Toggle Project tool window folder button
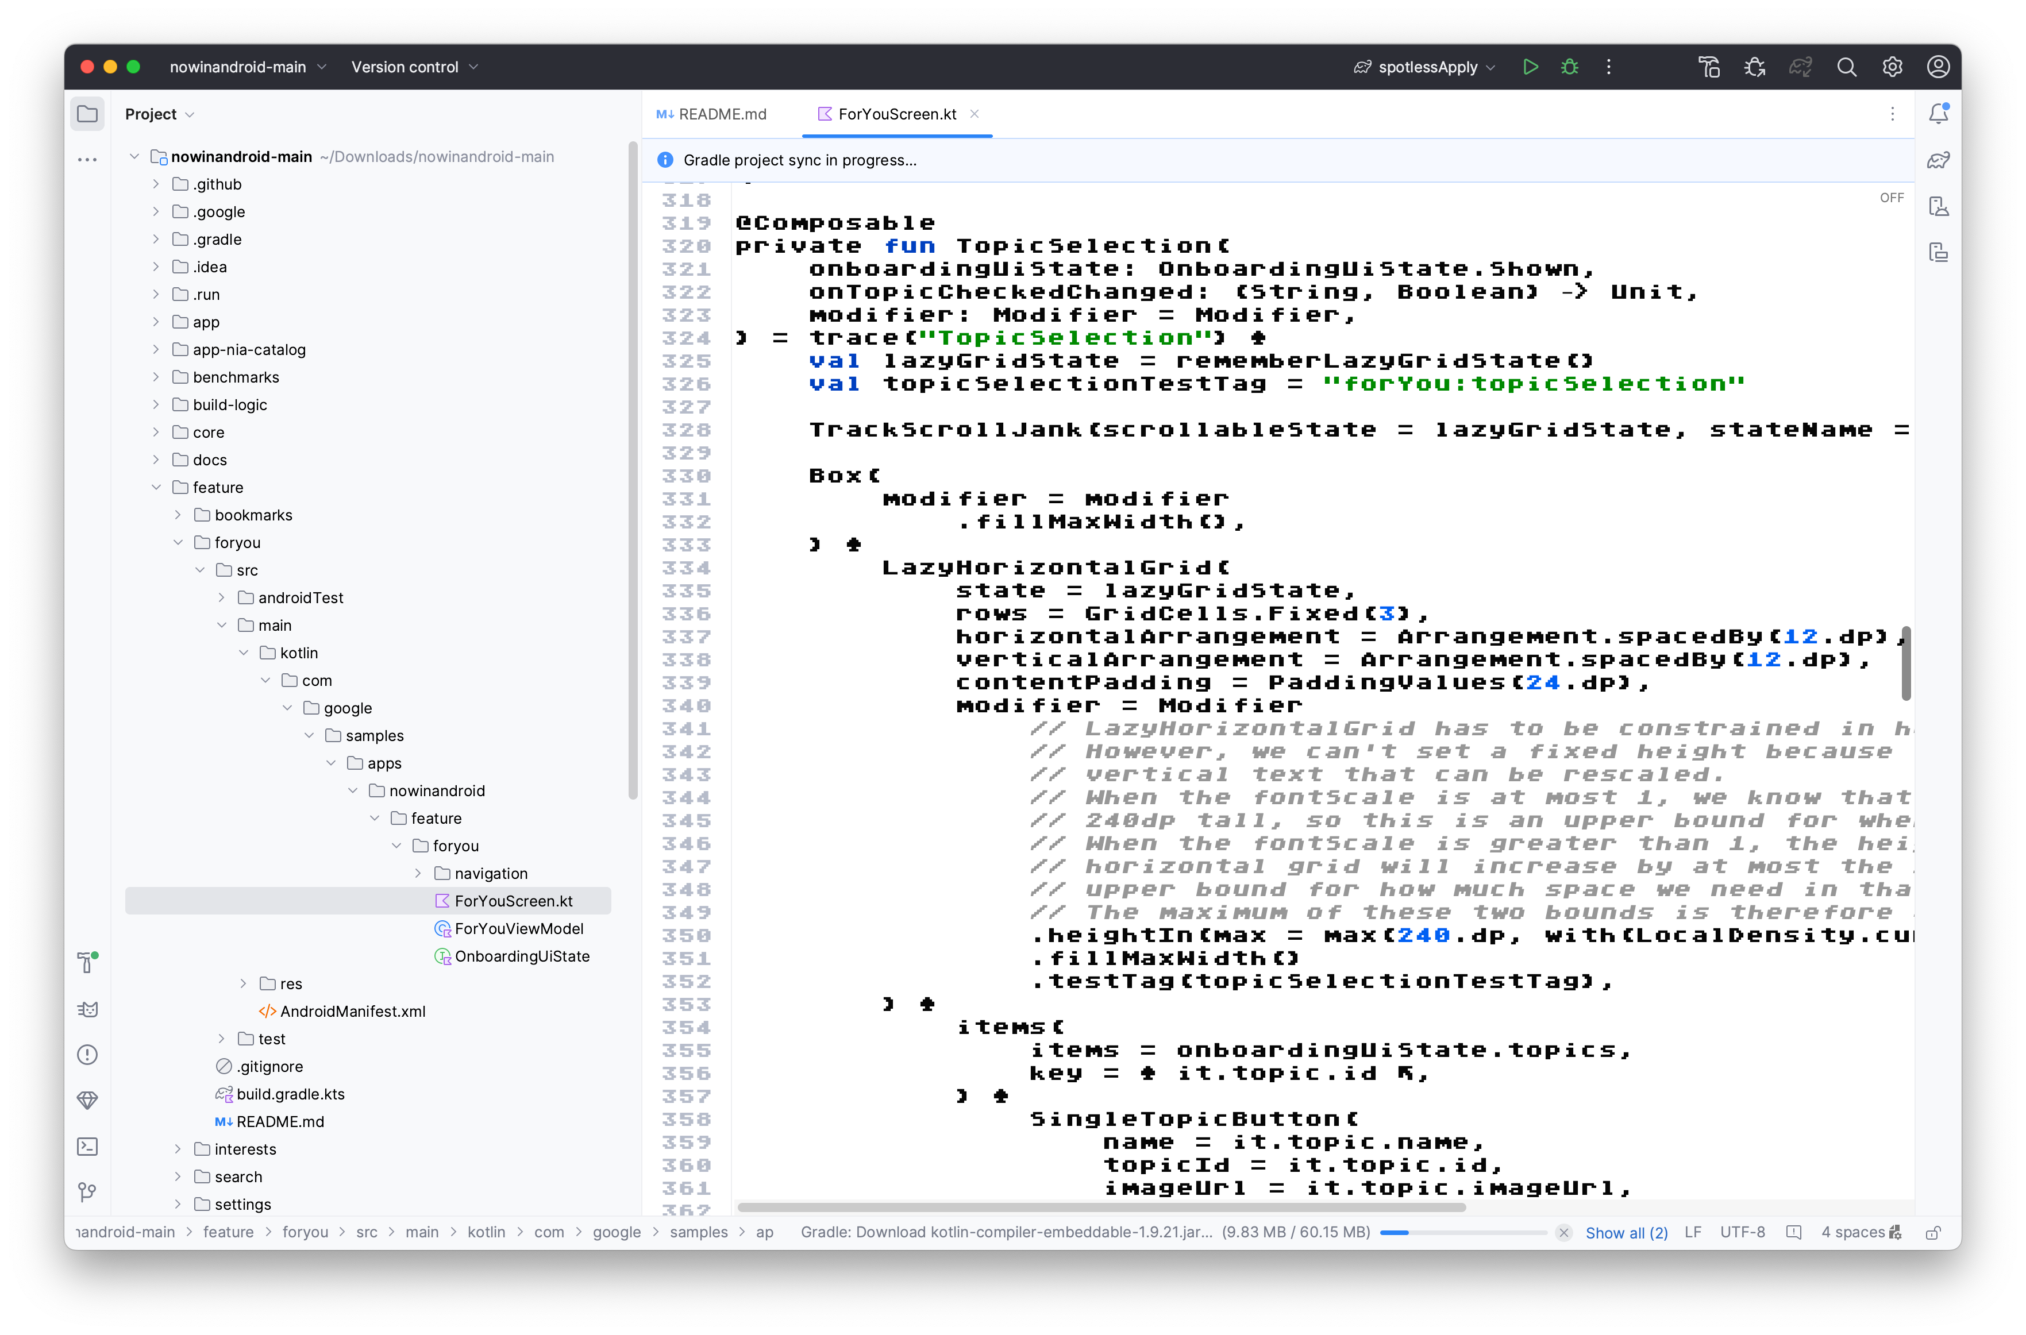This screenshot has height=1335, width=2026. [x=87, y=113]
